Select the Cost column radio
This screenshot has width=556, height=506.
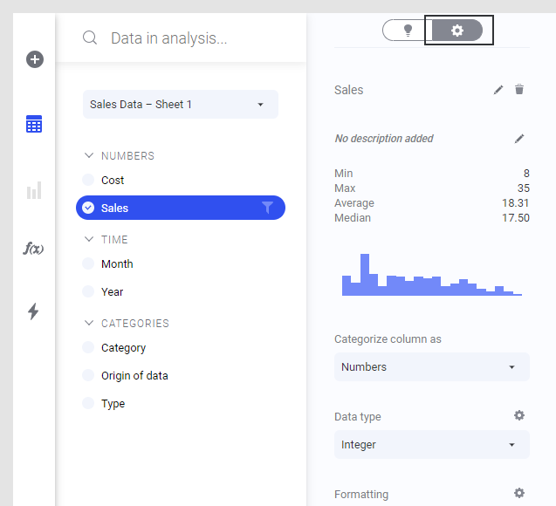88,180
